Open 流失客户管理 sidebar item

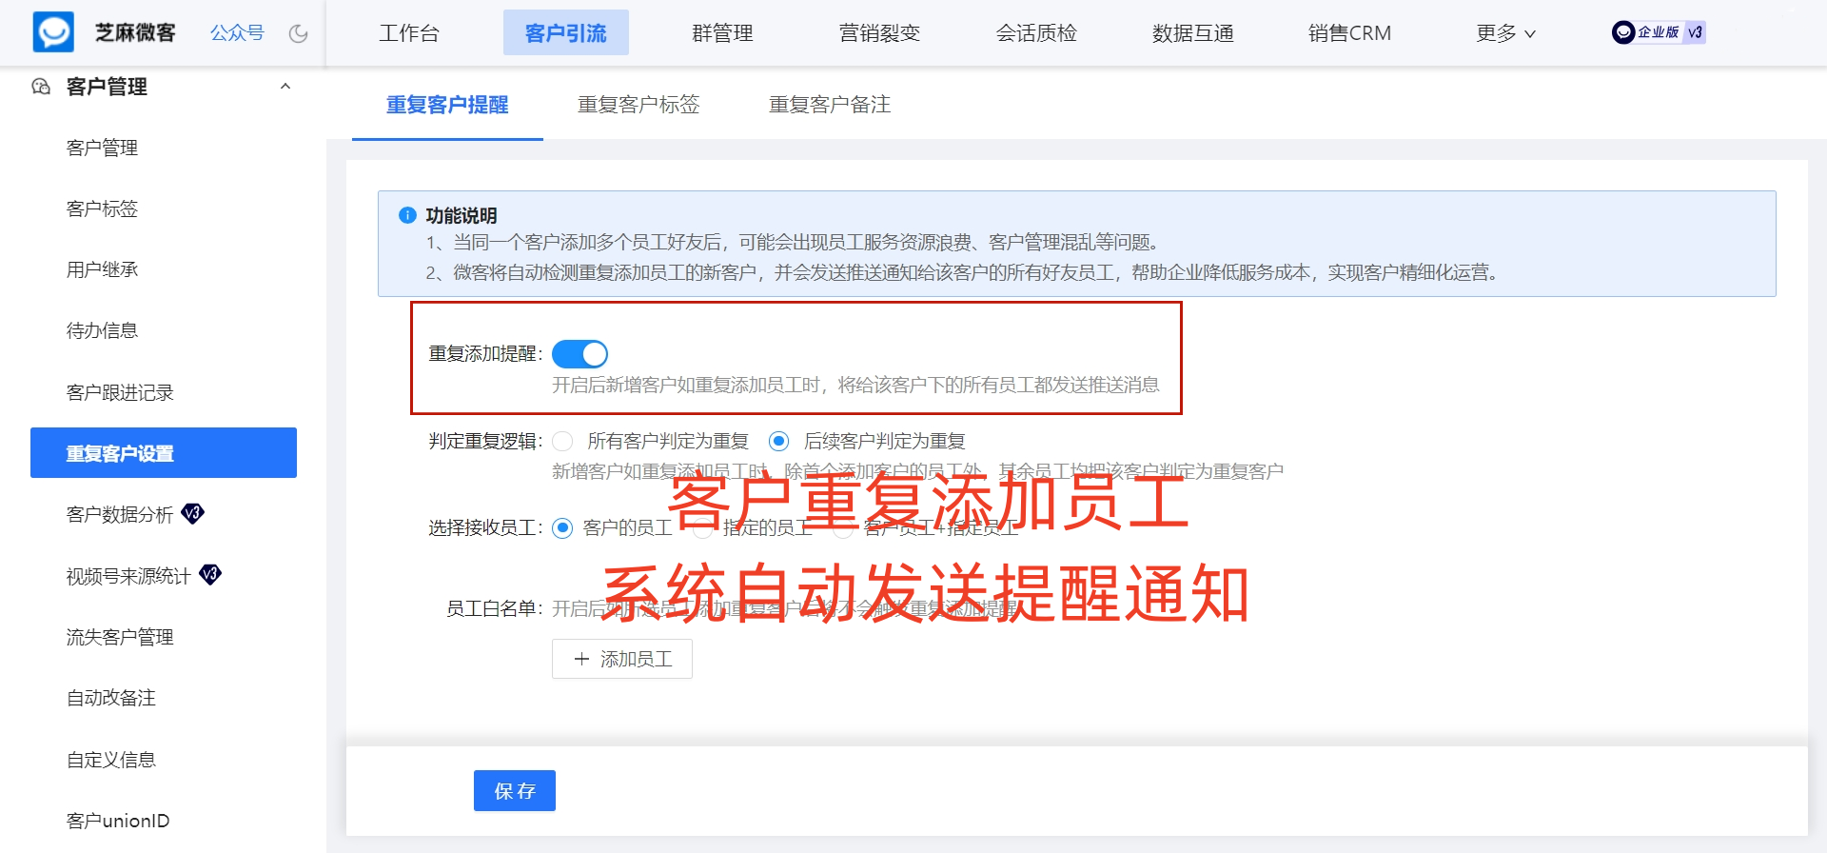point(120,637)
